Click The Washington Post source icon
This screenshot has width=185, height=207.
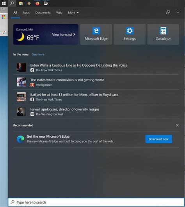point(32,114)
